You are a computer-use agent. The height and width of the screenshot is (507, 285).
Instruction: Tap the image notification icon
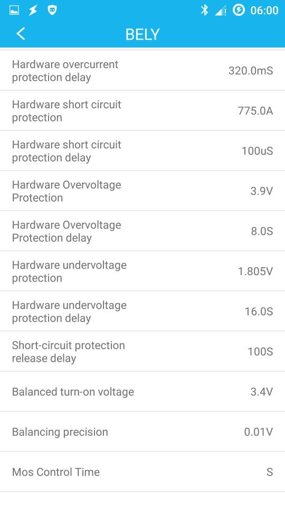(14, 11)
